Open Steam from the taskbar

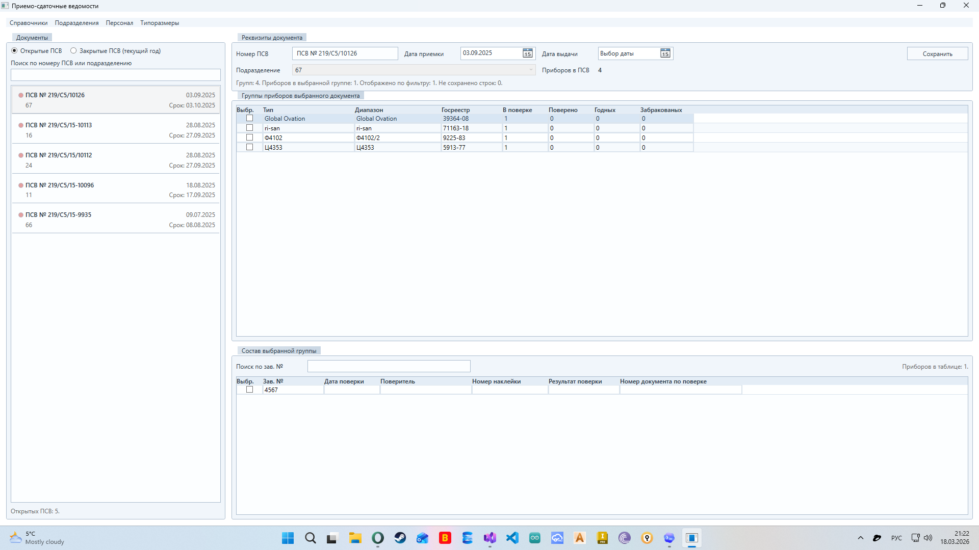400,538
